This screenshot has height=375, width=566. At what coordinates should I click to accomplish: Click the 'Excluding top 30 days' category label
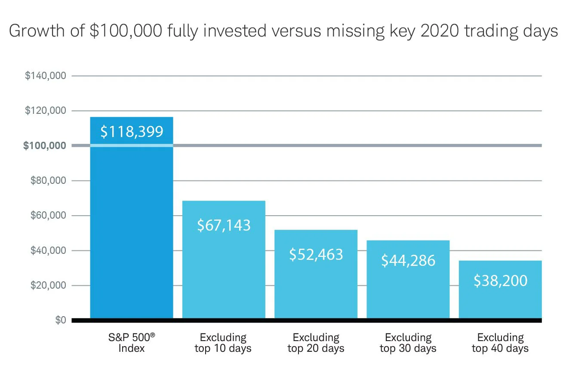(x=408, y=343)
